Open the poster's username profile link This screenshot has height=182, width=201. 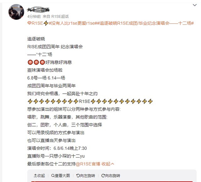pos(38,10)
